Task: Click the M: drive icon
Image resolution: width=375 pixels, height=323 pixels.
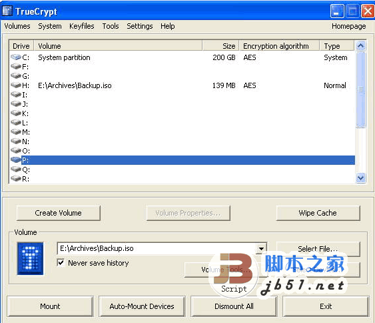Action: click(16, 131)
